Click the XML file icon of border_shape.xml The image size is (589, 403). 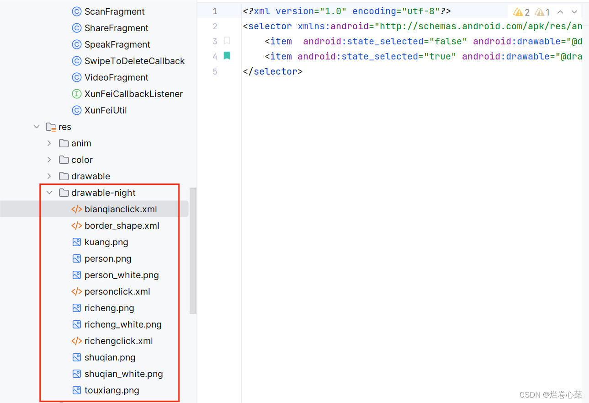[76, 226]
